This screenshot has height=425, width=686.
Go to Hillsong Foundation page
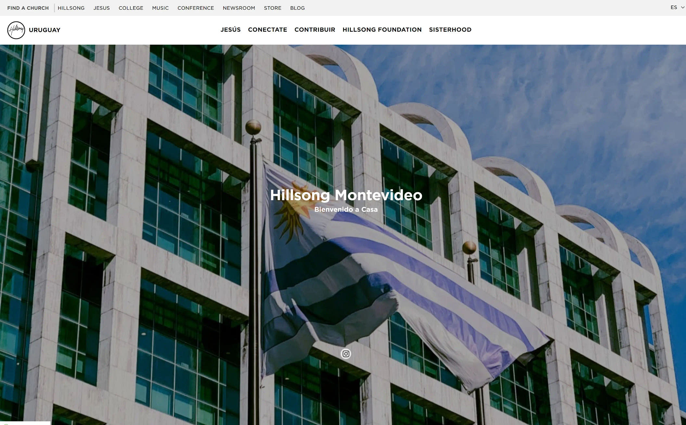pos(382,30)
